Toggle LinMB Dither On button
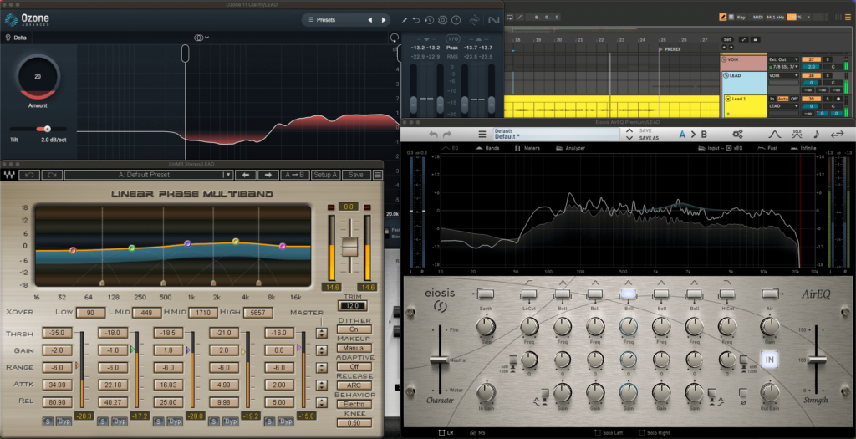Screen dimensions: 856x439 pos(354,329)
